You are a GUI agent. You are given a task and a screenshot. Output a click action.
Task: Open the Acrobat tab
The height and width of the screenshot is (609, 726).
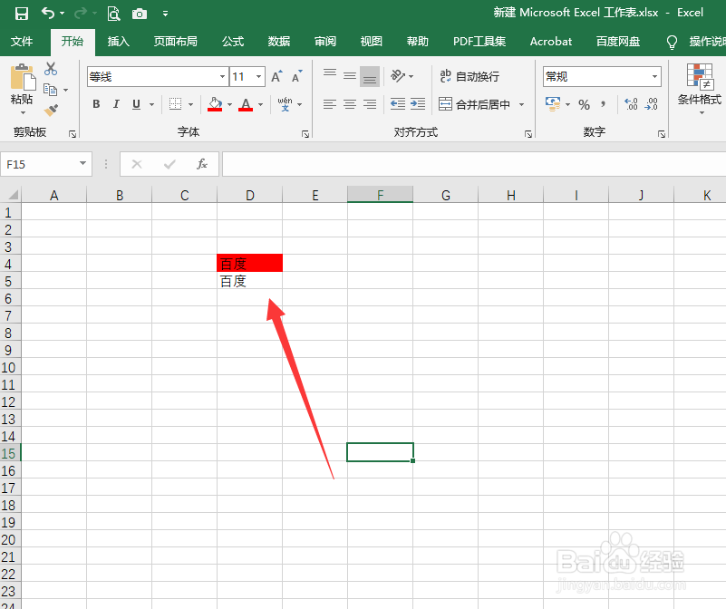pos(551,42)
